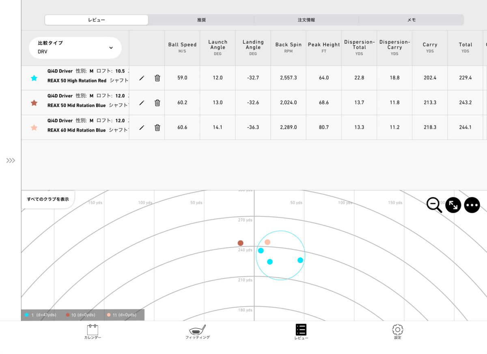Open the three-dots more options button
Image resolution: width=487 pixels, height=354 pixels.
(472, 205)
